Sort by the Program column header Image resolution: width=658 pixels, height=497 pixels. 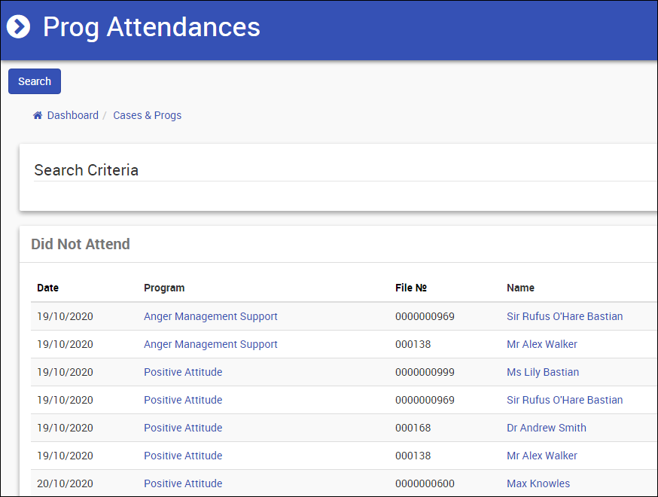tap(164, 288)
